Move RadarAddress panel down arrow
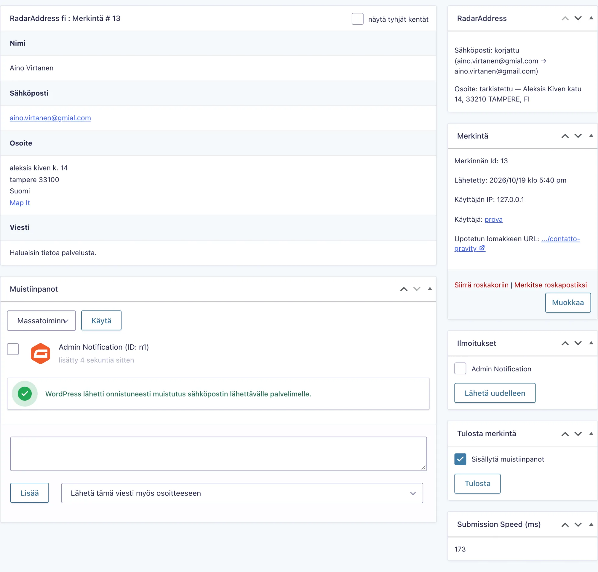 coord(578,18)
